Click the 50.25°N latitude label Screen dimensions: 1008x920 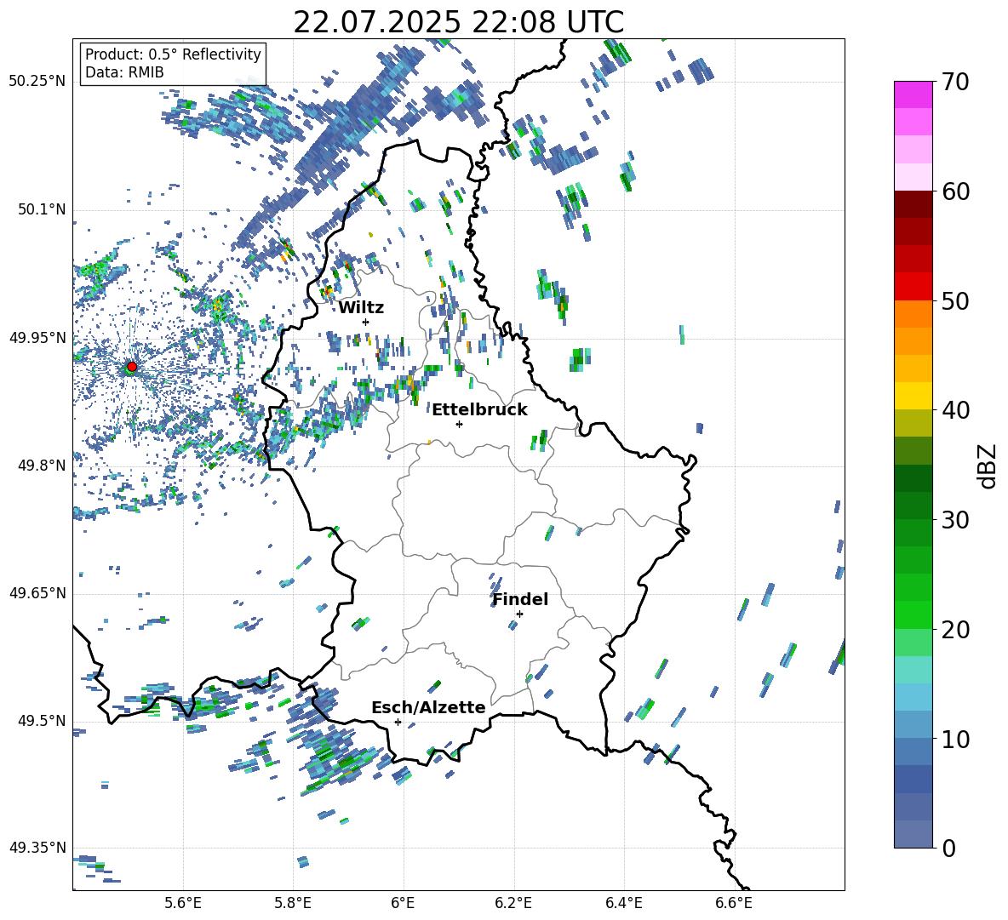37,82
